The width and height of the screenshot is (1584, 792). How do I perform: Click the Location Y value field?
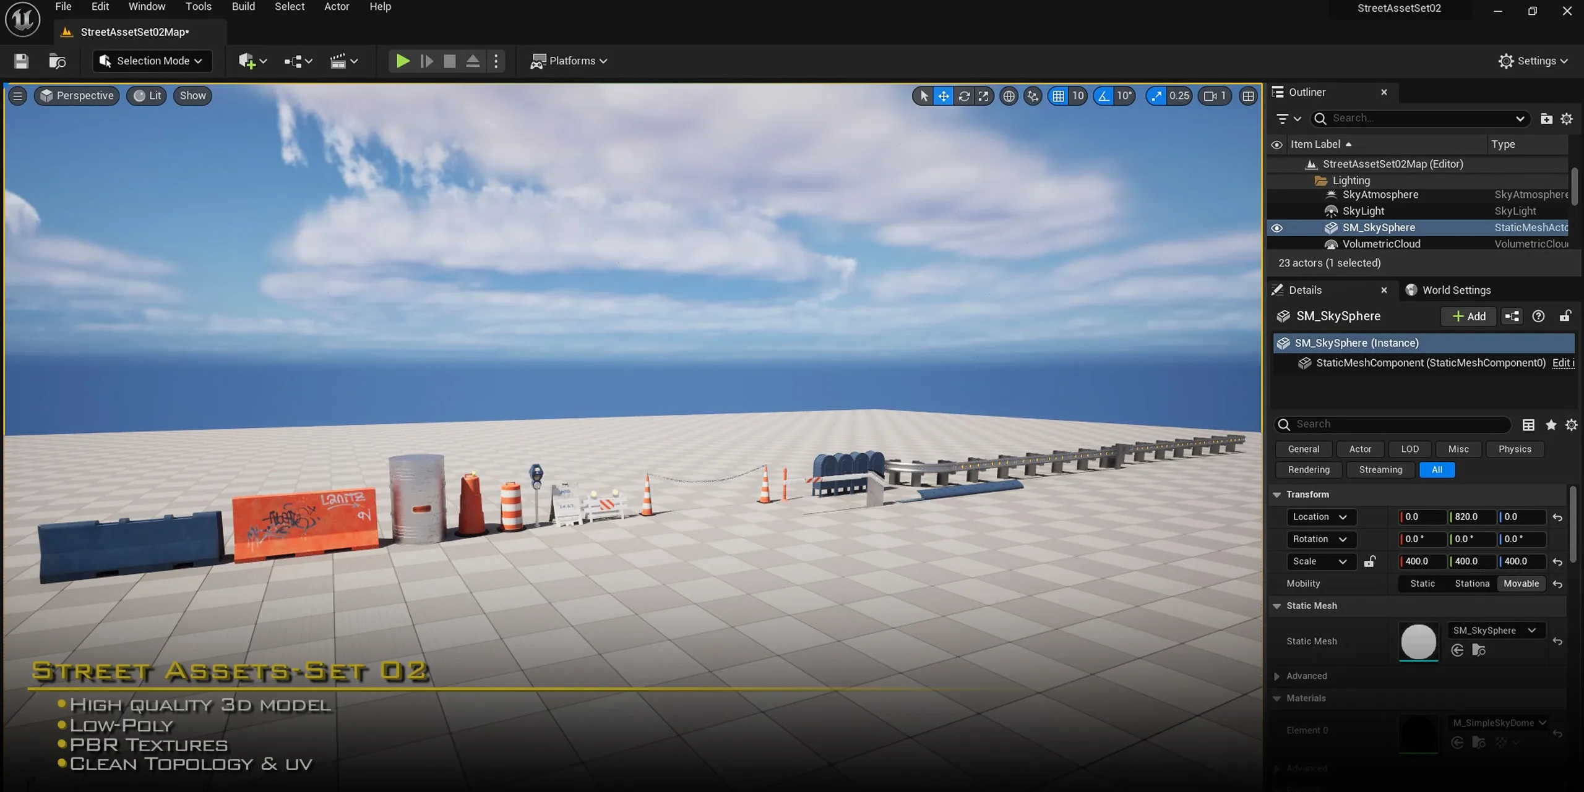1471,517
